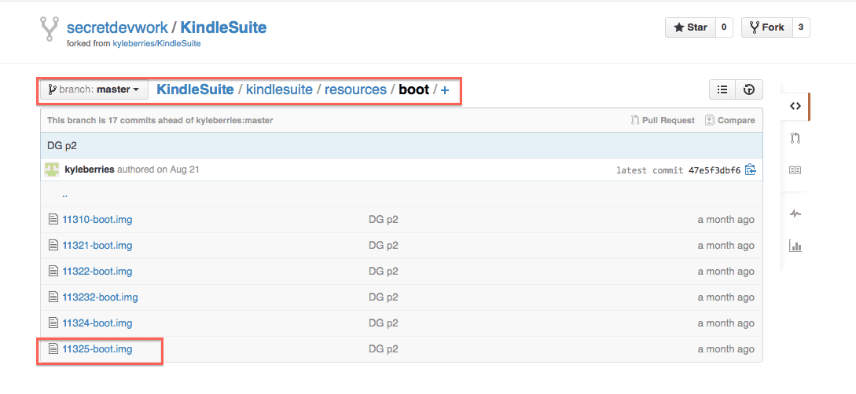
Task: Switch to the file list view icon
Action: [722, 90]
